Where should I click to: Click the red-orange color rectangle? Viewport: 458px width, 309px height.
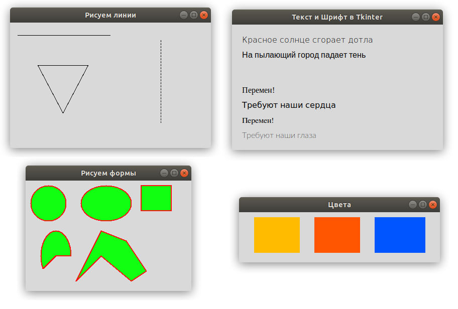click(337, 235)
